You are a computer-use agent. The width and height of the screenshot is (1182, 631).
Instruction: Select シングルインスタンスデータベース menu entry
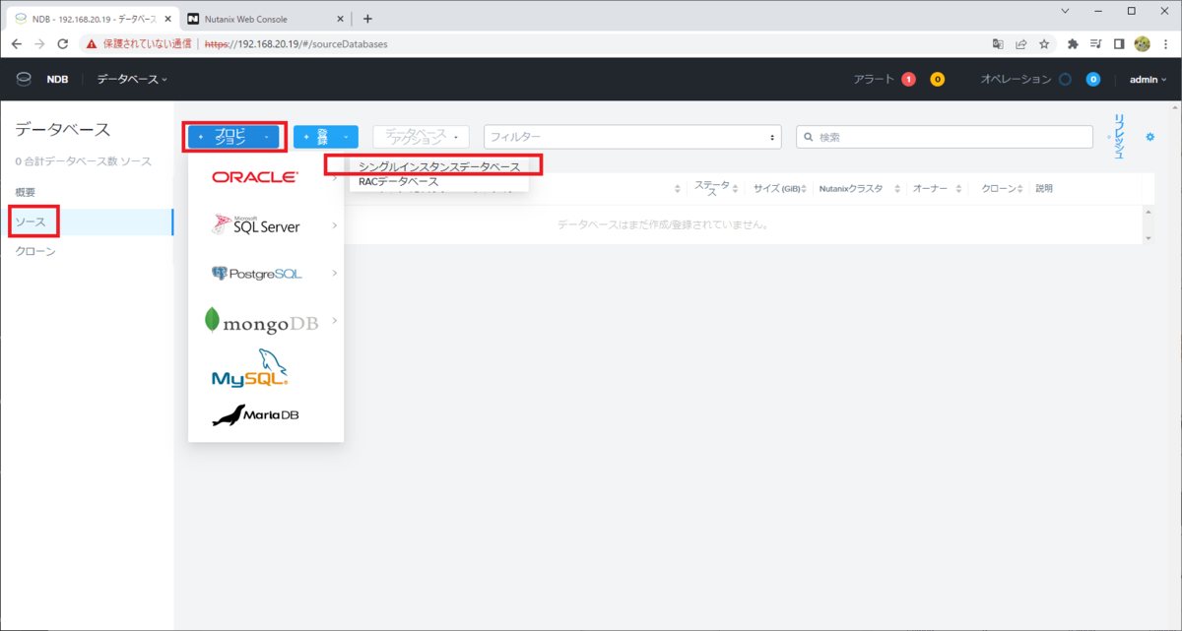coord(439,167)
